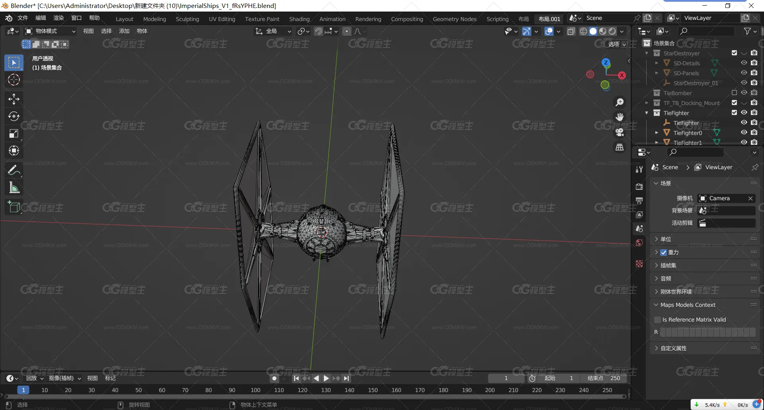This screenshot has width=764, height=410.
Task: Activate the 3D Cursor tool
Action: [14, 80]
